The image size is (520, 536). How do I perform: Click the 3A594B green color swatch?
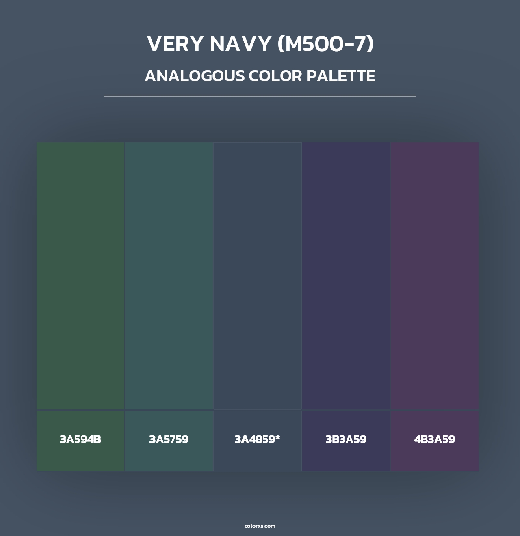(80, 276)
